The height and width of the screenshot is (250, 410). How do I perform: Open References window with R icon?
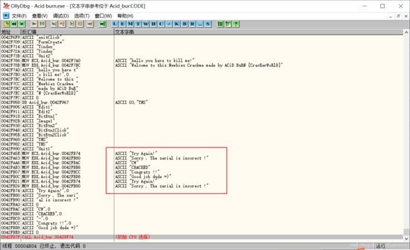pyautogui.click(x=192, y=24)
